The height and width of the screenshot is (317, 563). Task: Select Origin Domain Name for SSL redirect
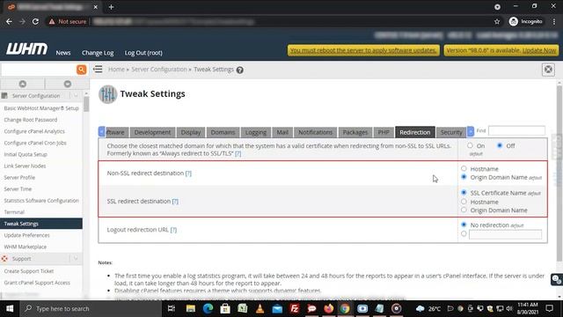click(x=464, y=210)
